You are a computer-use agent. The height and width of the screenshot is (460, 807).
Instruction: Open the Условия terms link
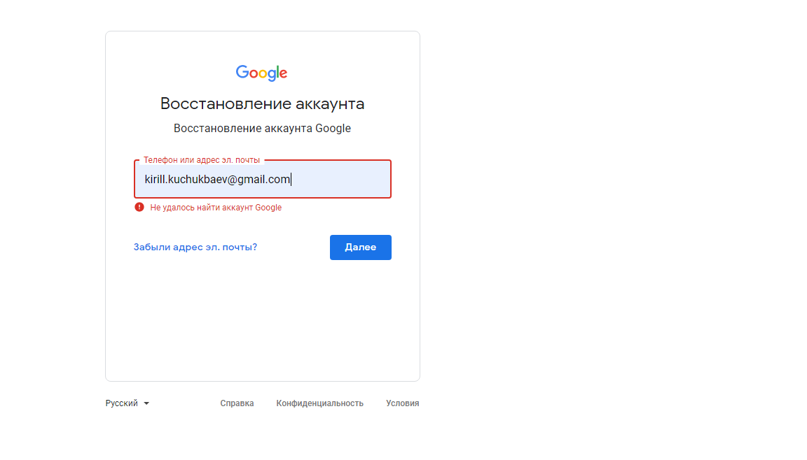coord(402,403)
